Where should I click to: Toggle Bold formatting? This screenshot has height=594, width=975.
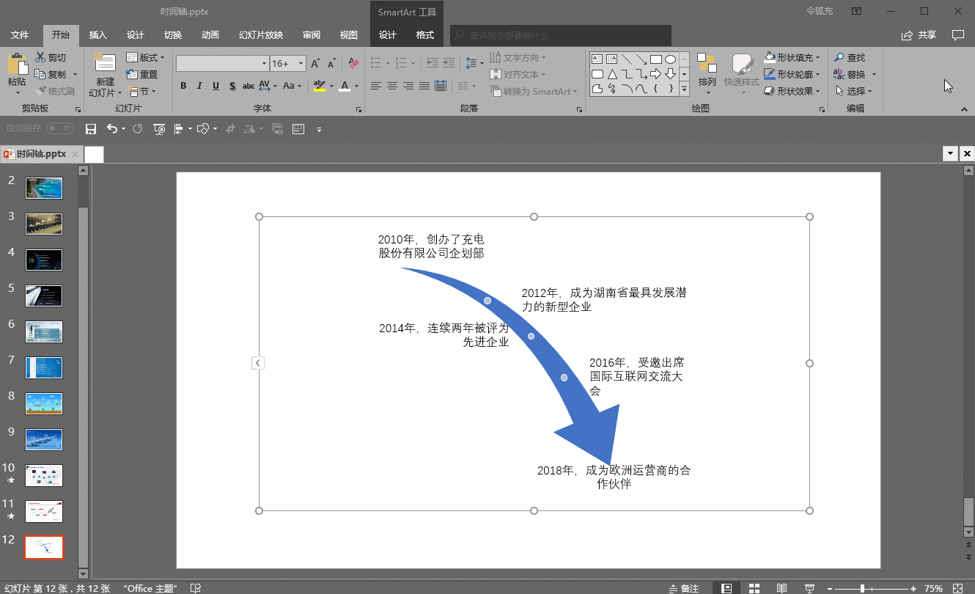(x=183, y=86)
